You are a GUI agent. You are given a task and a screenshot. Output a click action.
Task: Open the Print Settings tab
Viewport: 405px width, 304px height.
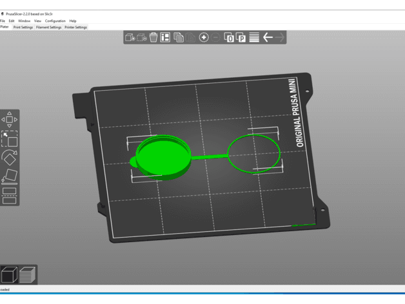[23, 27]
